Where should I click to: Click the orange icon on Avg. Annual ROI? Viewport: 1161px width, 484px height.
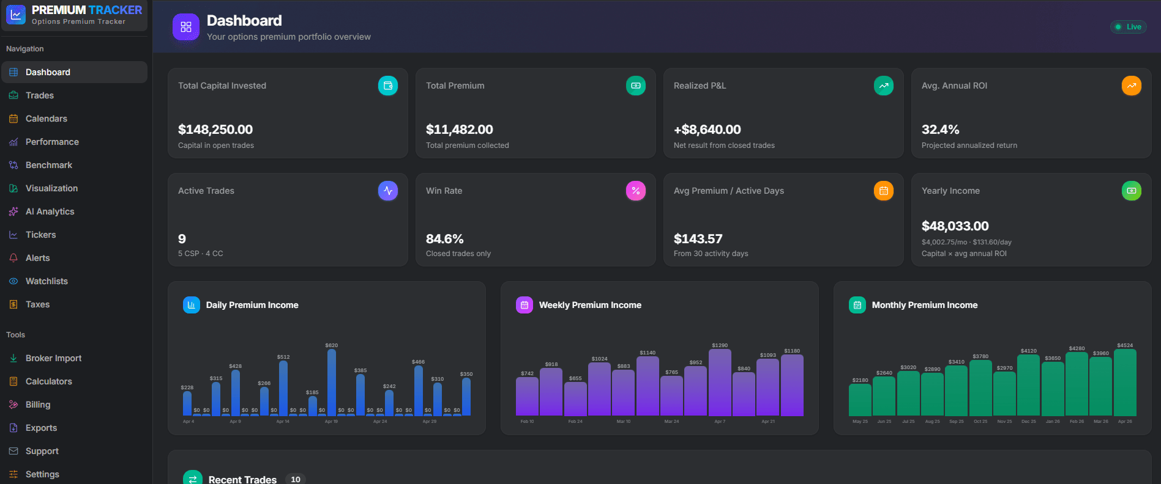click(1132, 86)
